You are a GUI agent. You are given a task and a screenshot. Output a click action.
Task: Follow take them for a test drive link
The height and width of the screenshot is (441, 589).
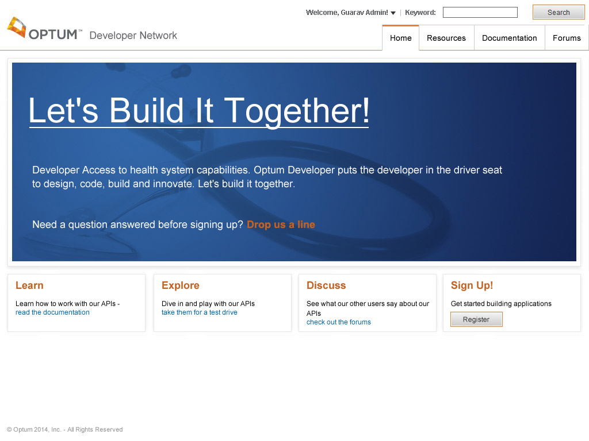199,312
